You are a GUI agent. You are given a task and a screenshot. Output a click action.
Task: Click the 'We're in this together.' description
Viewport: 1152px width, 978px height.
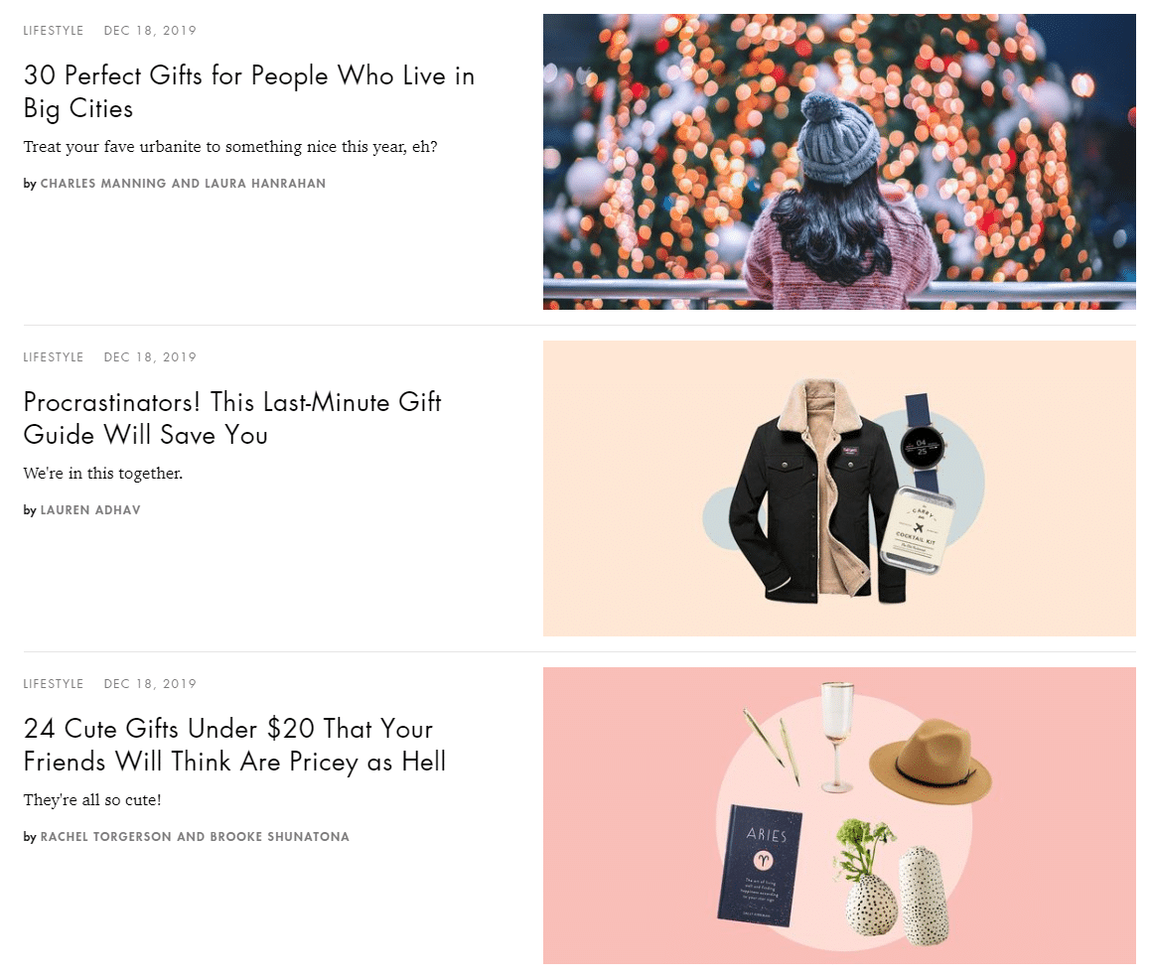coord(103,474)
